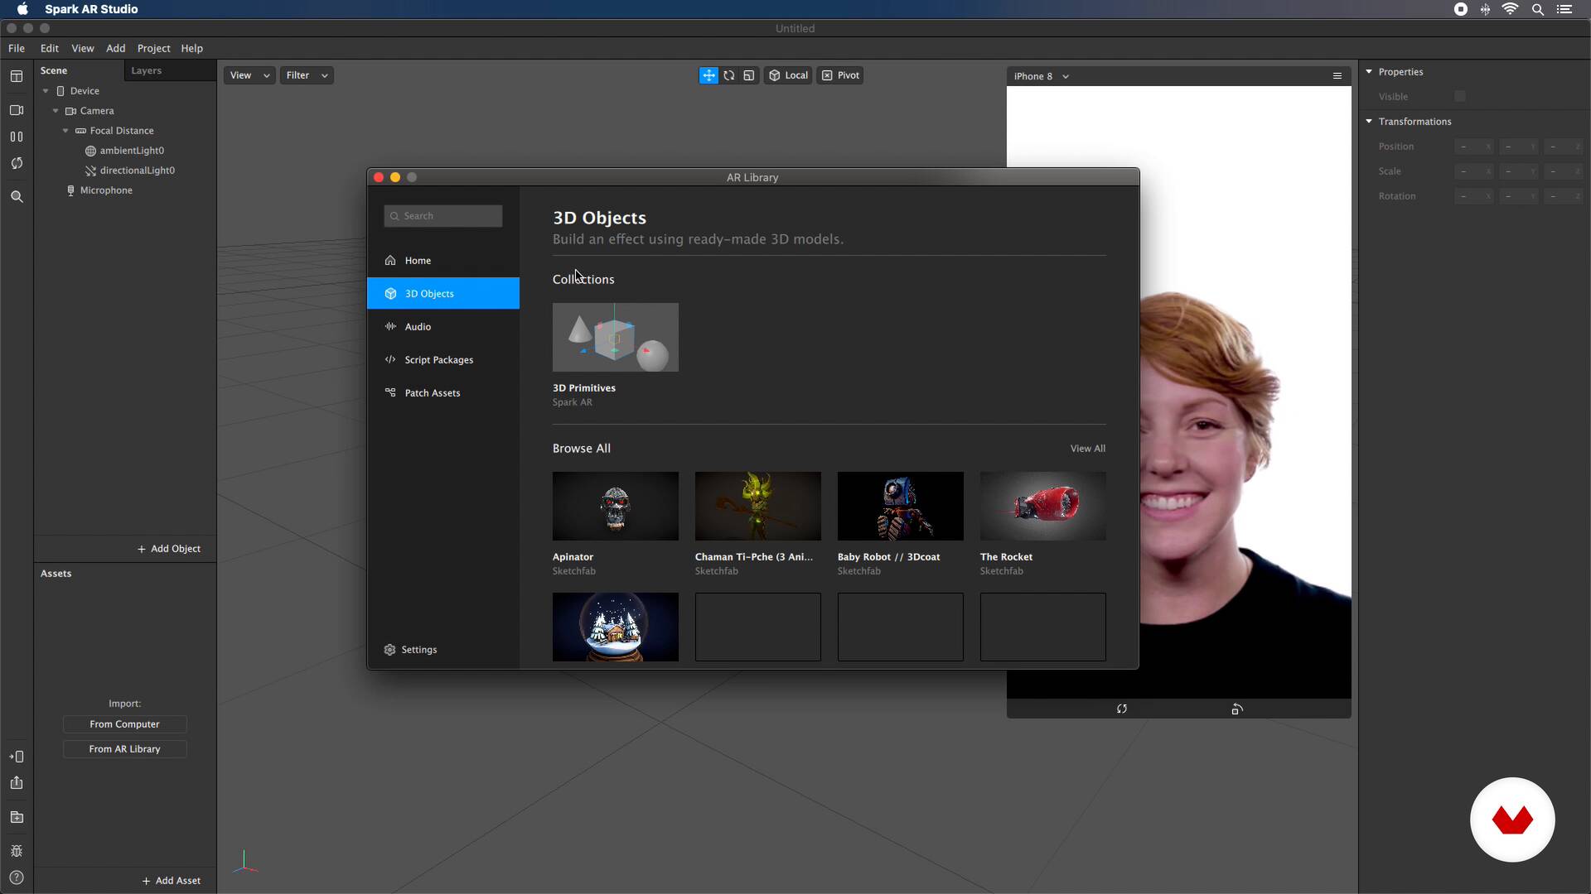
Task: Select the Rotate manipulator tool
Action: (729, 75)
